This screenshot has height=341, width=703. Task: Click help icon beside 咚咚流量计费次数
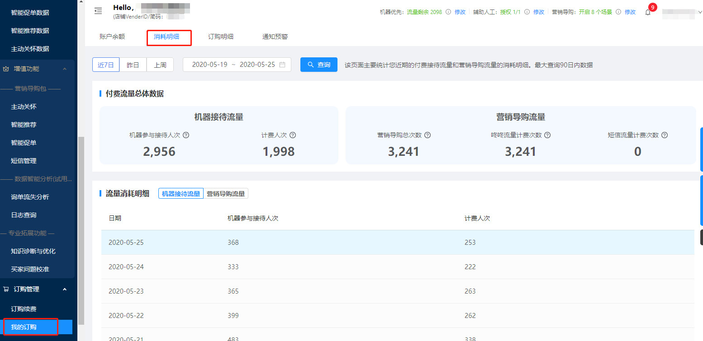[547, 135]
